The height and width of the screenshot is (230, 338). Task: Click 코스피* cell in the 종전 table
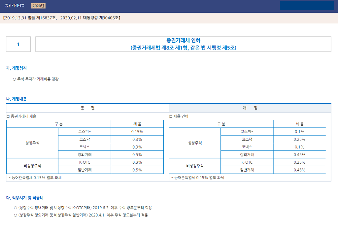click(84, 131)
